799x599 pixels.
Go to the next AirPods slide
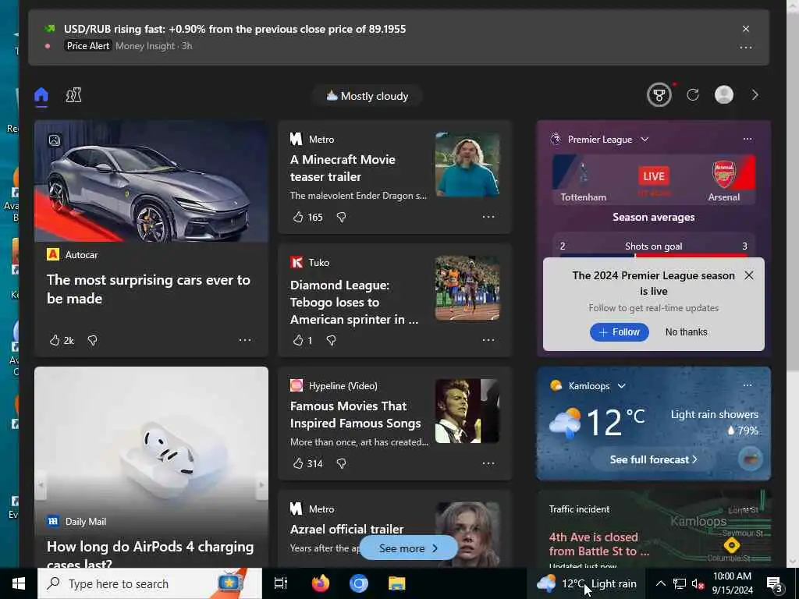pyautogui.click(x=261, y=485)
